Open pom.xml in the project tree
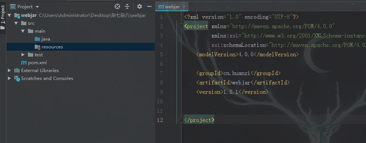 coord(37,63)
